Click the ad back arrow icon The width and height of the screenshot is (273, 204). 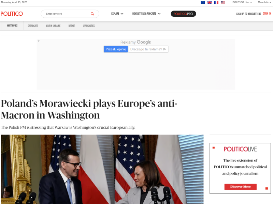click(39, 41)
